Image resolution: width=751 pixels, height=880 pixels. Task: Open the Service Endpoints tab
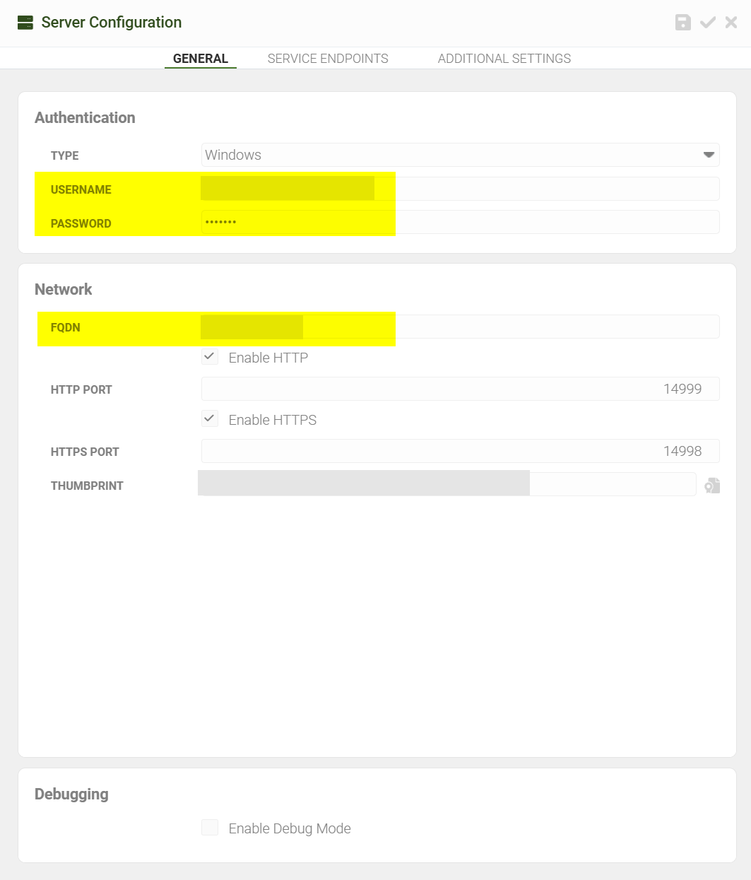[328, 59]
